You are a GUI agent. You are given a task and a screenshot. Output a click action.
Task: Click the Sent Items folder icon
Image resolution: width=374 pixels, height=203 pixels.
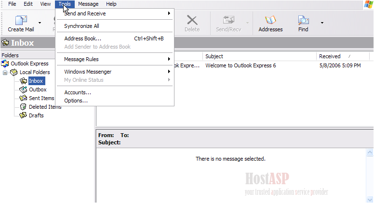tap(23, 98)
